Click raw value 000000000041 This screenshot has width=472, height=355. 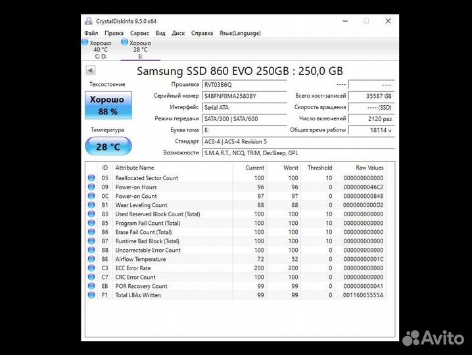point(364,286)
